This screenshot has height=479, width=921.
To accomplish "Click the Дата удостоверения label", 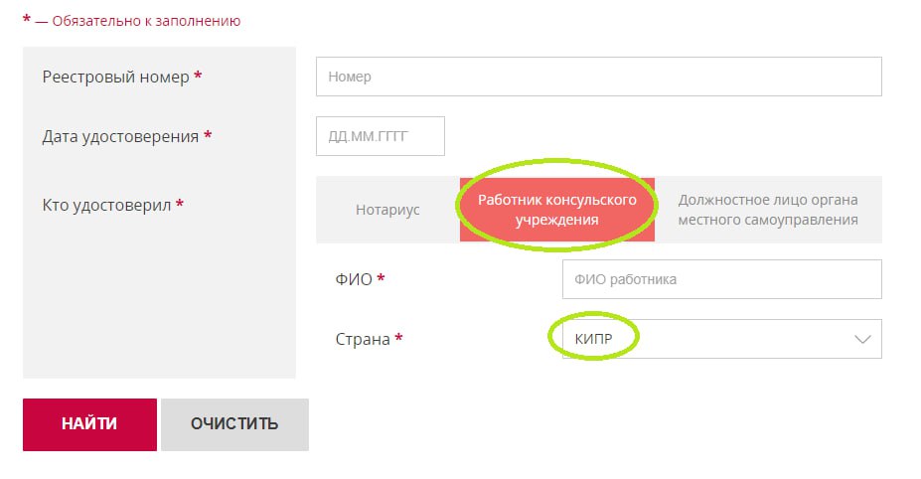I will coord(120,136).
